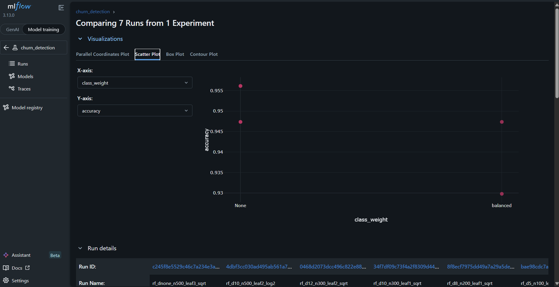This screenshot has width=559, height=287.
Task: Click the Run details section heading
Action: pyautogui.click(x=102, y=248)
